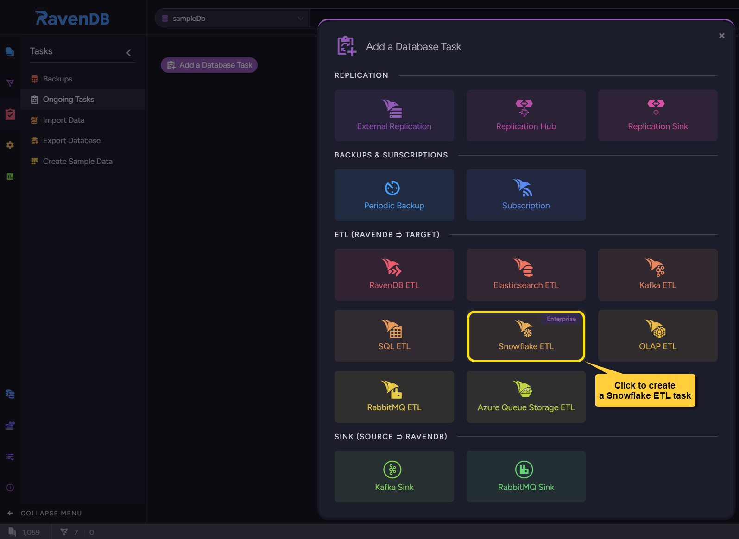Click the Enterprise badge on Snowflake ETL
This screenshot has height=539, width=739.
pos(561,319)
